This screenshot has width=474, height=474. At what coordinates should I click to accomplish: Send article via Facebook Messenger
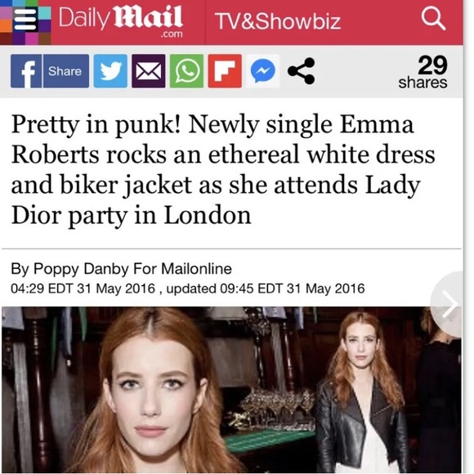pos(262,71)
